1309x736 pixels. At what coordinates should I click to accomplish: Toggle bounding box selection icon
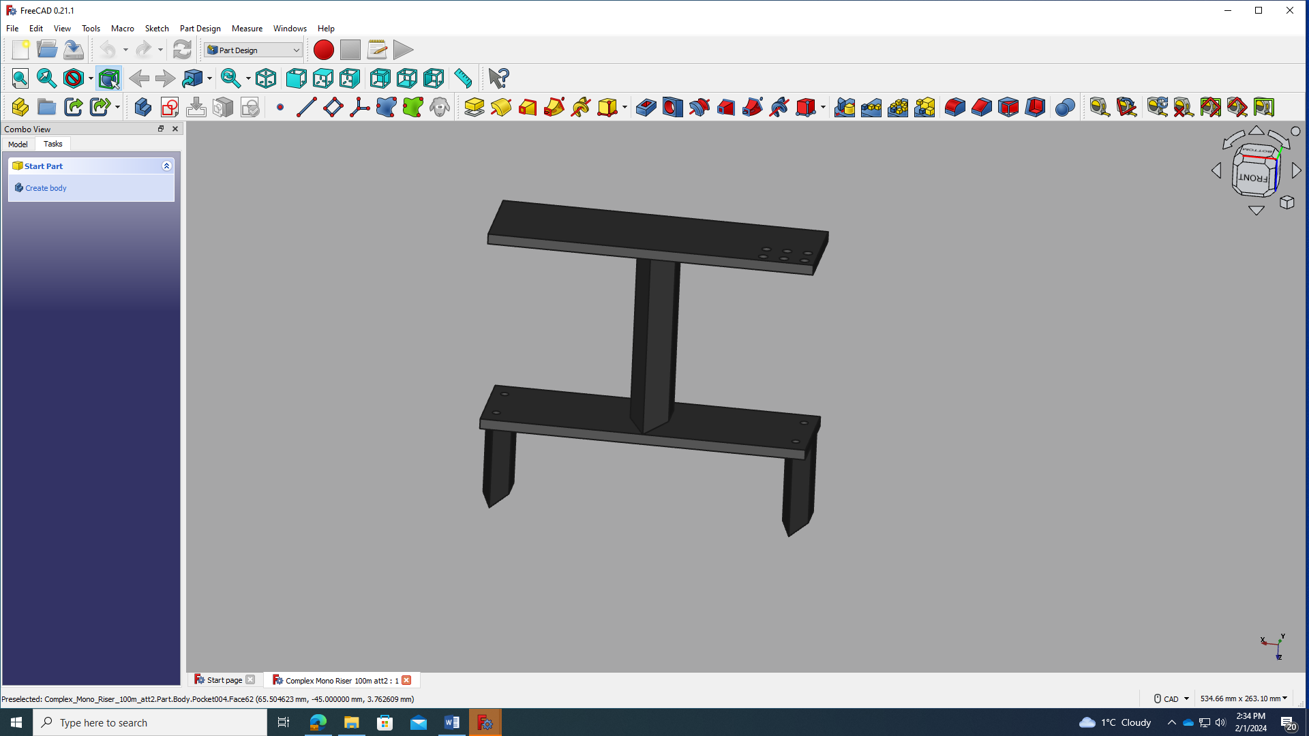109,78
